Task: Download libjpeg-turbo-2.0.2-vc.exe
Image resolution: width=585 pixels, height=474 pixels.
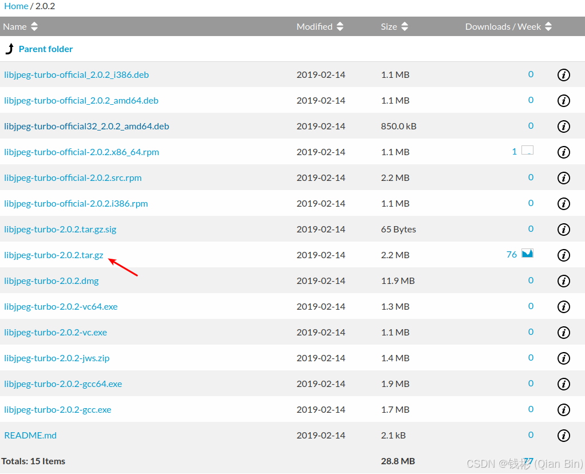Action: point(56,332)
